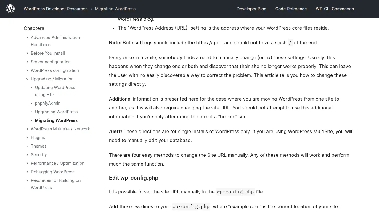Screen dimensions: 379x213
Task: Expand Updating WordPress using FTP chevron
Action: 31,88
